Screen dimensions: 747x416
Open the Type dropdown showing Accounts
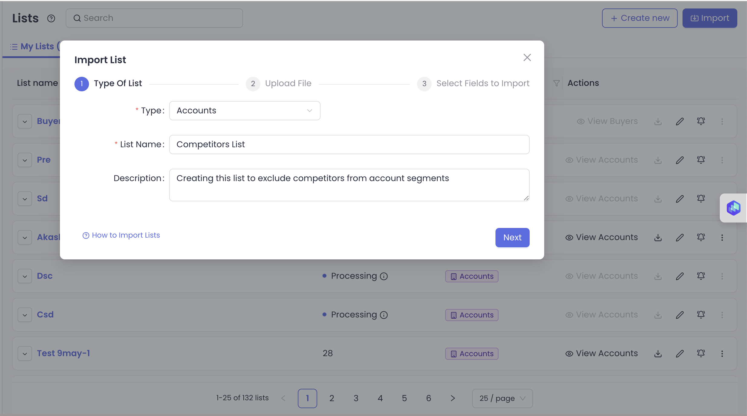coord(245,111)
